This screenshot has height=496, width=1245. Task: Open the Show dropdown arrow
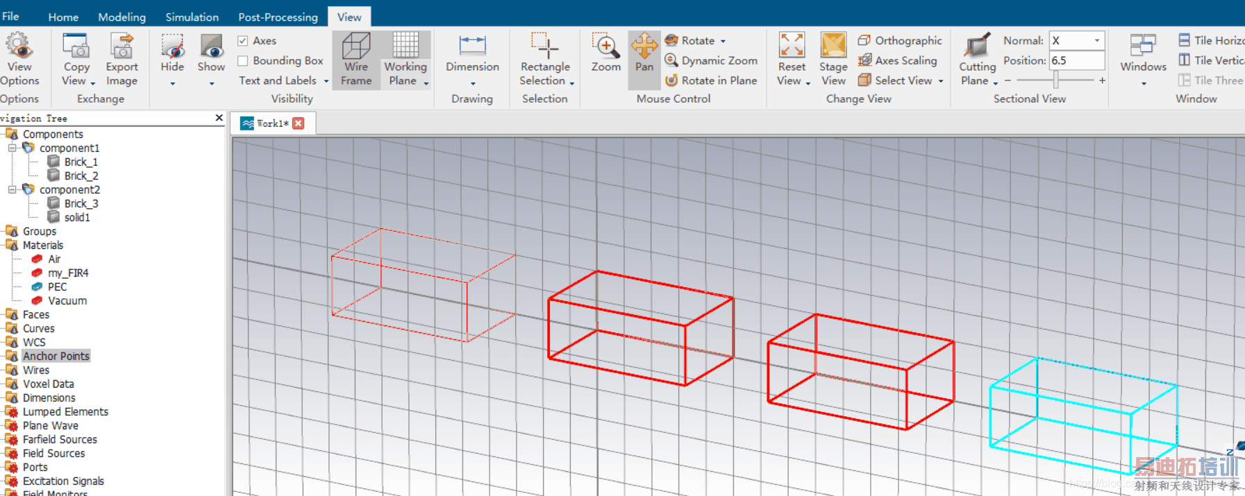[211, 84]
